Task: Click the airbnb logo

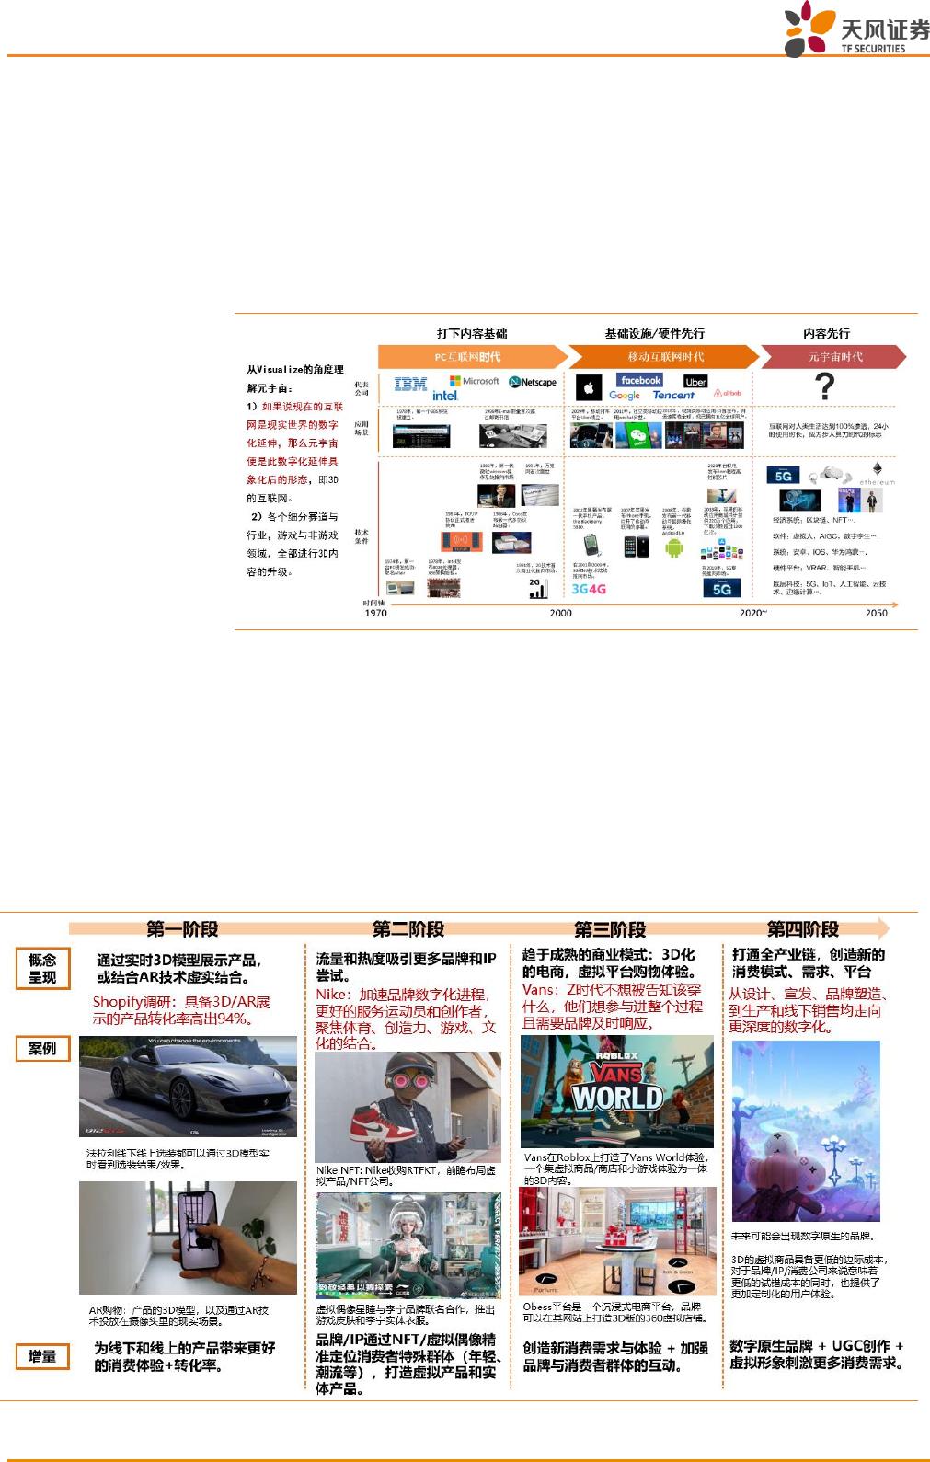Action: 727,393
